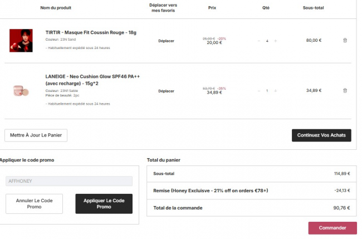The image size is (362, 239).
Task: Open the TIRTIR product thumbnail image
Action: 21,41
